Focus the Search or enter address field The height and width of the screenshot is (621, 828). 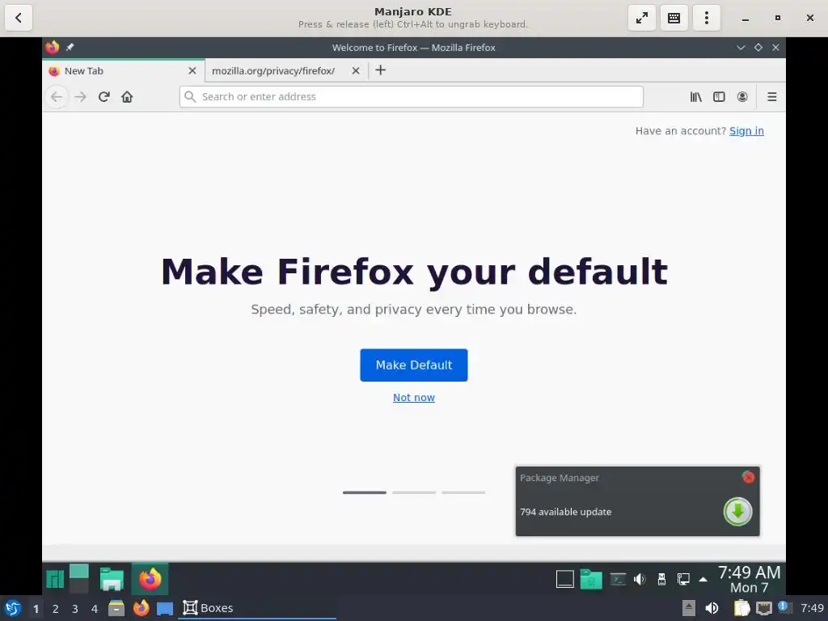click(412, 97)
